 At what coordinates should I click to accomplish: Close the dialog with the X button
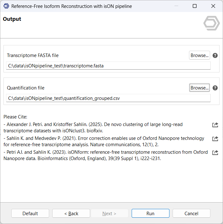(x=213, y=6)
